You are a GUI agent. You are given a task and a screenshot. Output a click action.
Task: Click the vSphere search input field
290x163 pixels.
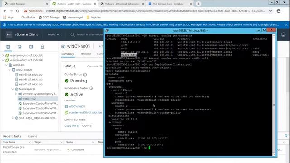pos(90,34)
